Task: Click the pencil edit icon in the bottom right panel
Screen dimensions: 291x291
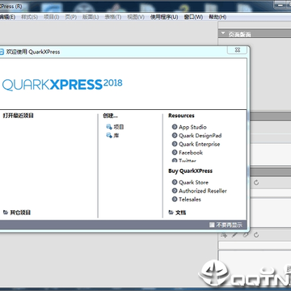Action: click(234, 235)
